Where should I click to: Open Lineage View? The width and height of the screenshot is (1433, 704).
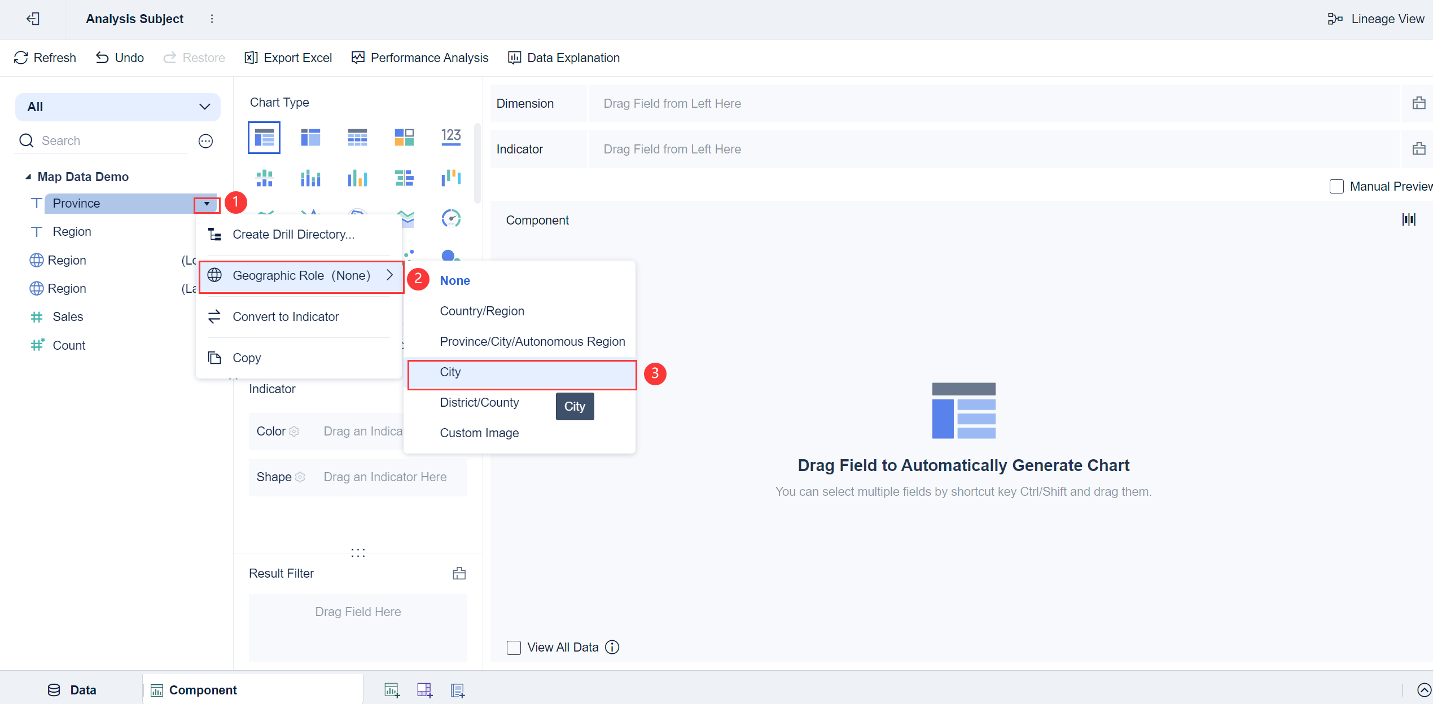[1376, 19]
